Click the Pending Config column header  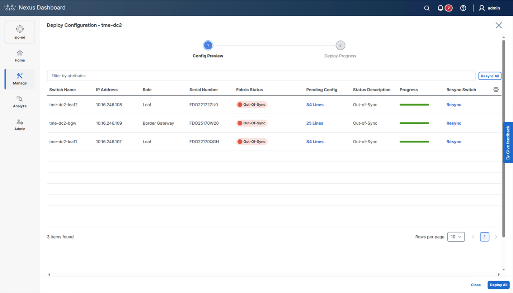pyautogui.click(x=321, y=90)
